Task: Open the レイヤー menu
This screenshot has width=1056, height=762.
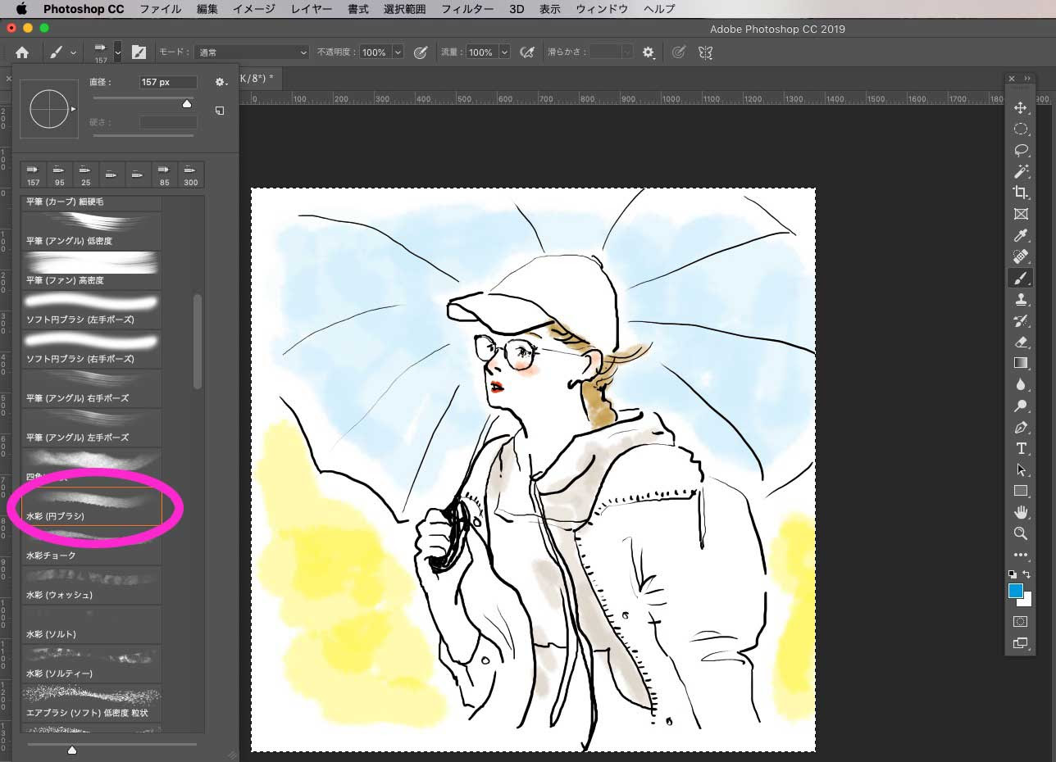Action: click(312, 9)
